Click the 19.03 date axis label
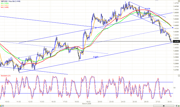Viewport: 180px width, 107px height. tap(88, 102)
